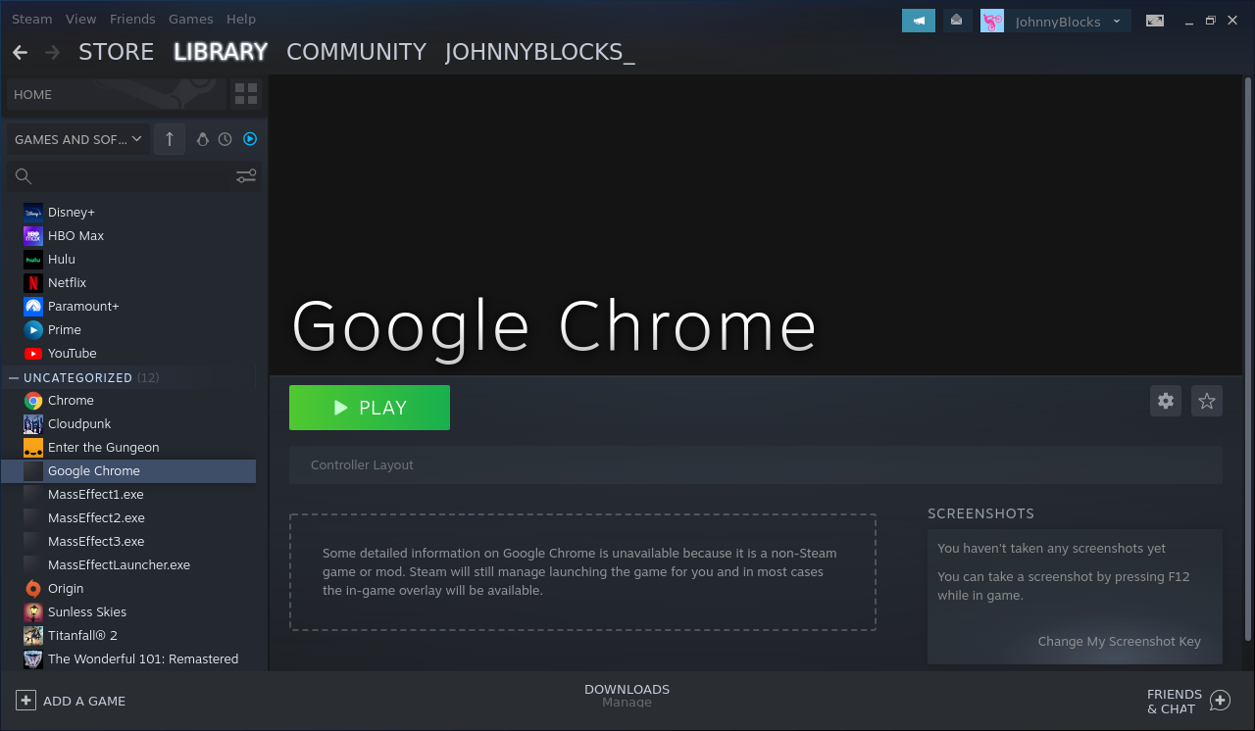Open Controller Layout

coord(756,465)
